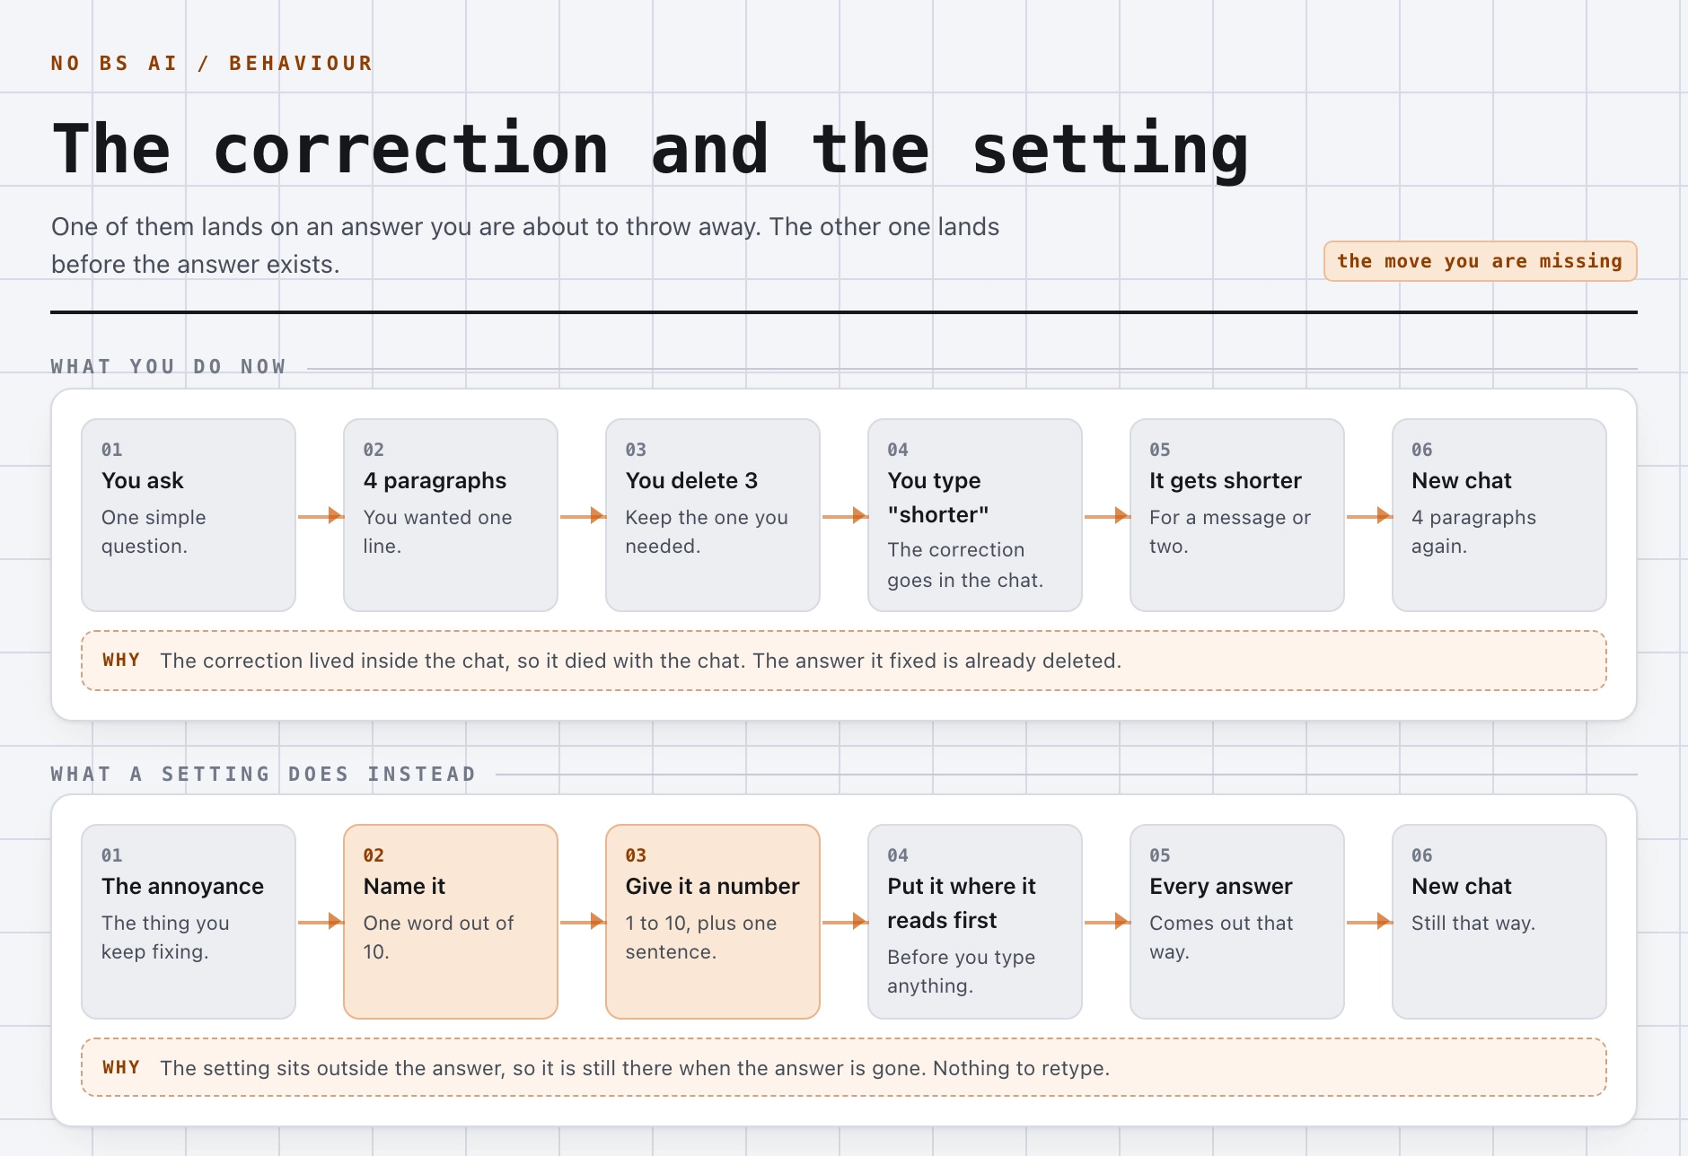Click the arrow pointing to top New chat card

(x=1369, y=515)
